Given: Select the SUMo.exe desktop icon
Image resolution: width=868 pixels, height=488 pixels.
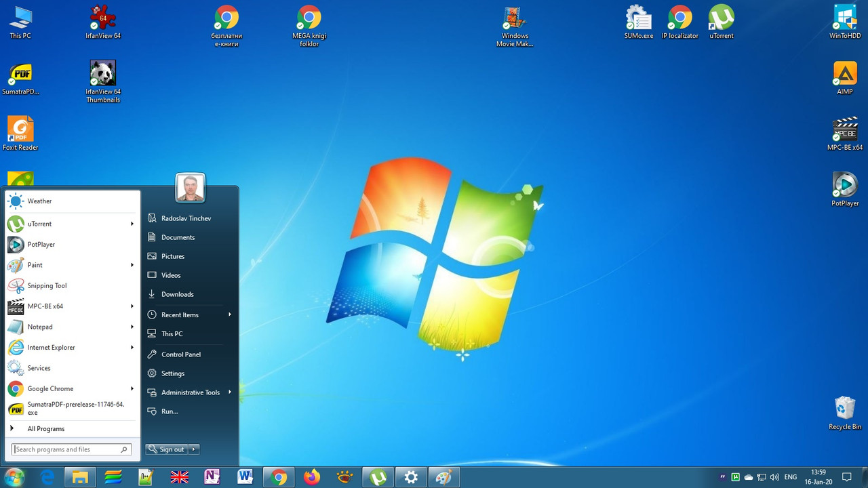Looking at the screenshot, I should tap(639, 22).
